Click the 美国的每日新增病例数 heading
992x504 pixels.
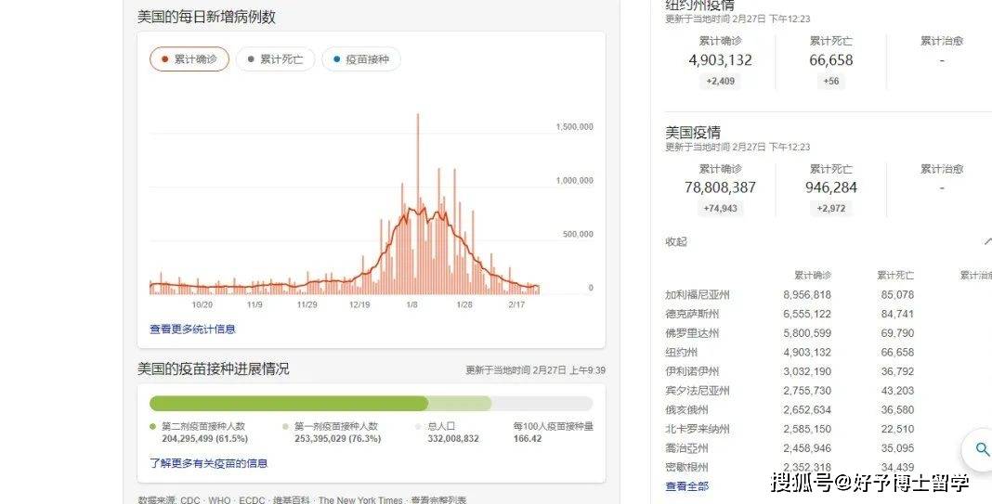pos(207,17)
